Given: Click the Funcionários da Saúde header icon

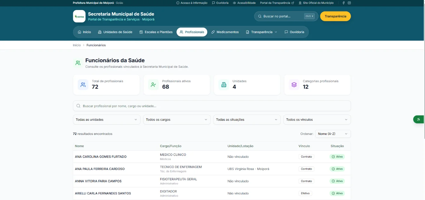Looking at the screenshot, I should point(78,63).
